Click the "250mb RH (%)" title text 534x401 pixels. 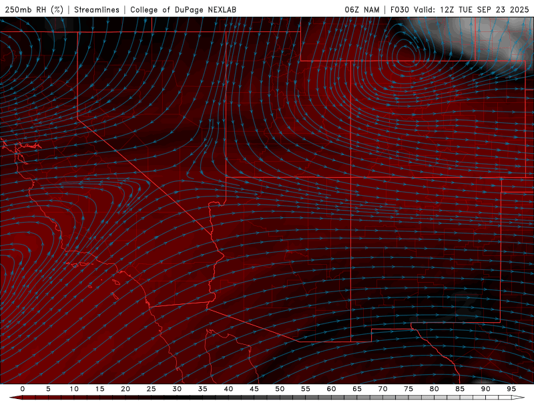pyautogui.click(x=34, y=9)
